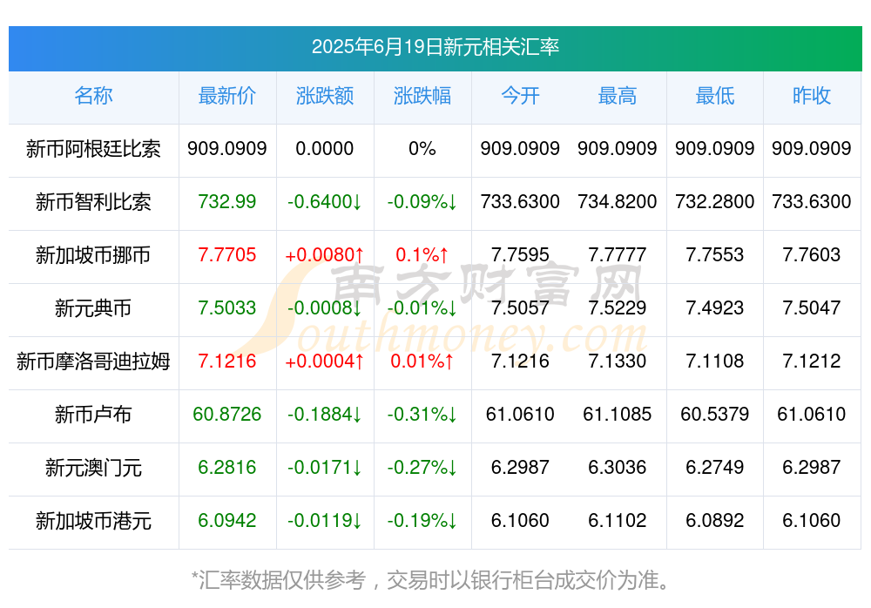Click the change amount -0.0008↓
Screen dimensions: 871x608
(324, 307)
